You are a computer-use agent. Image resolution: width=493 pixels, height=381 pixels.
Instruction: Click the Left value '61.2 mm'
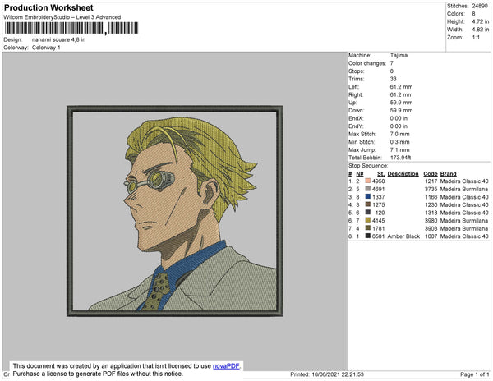pos(401,87)
